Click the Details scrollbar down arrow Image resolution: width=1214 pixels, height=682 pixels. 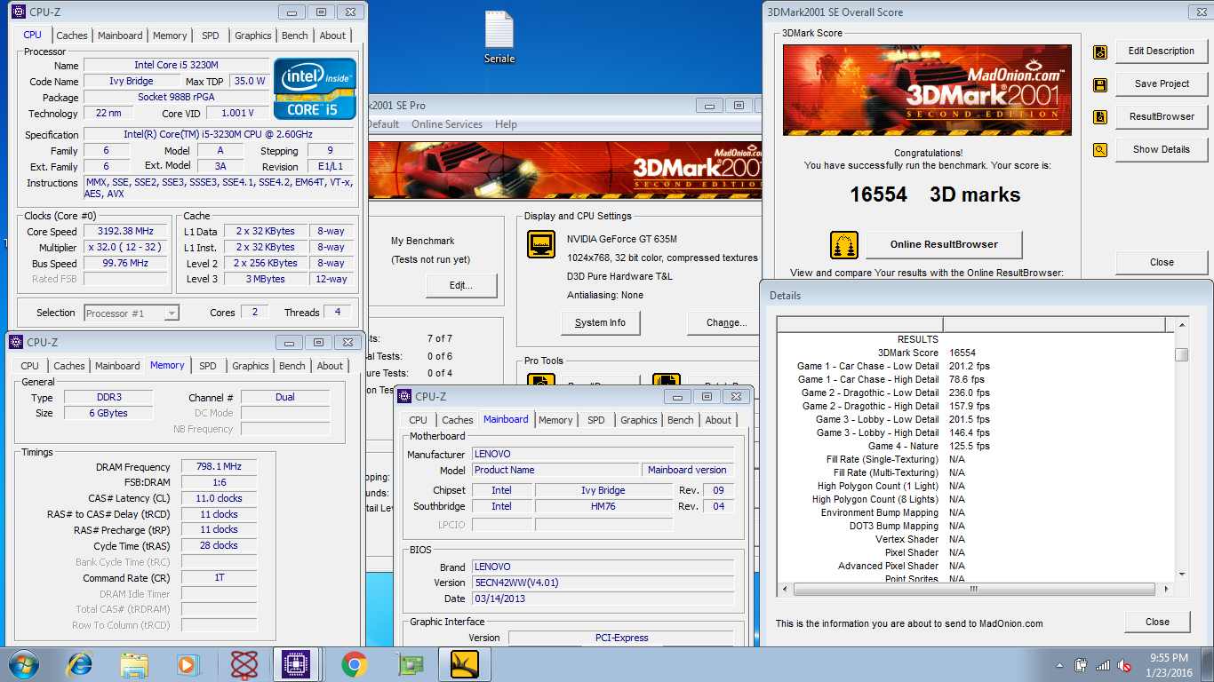(1181, 574)
